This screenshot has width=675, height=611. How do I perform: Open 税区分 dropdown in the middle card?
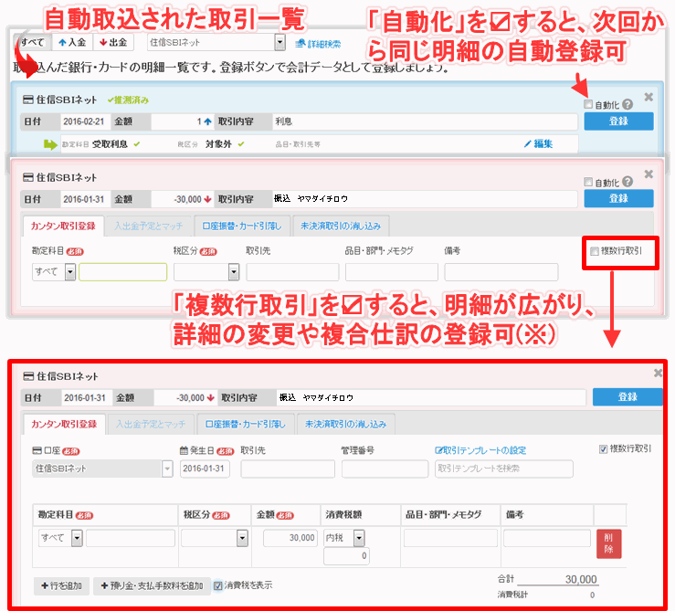[234, 271]
